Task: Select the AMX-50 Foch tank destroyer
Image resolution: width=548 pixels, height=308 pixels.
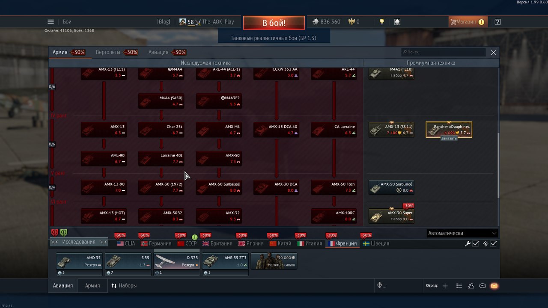Action: (x=334, y=187)
